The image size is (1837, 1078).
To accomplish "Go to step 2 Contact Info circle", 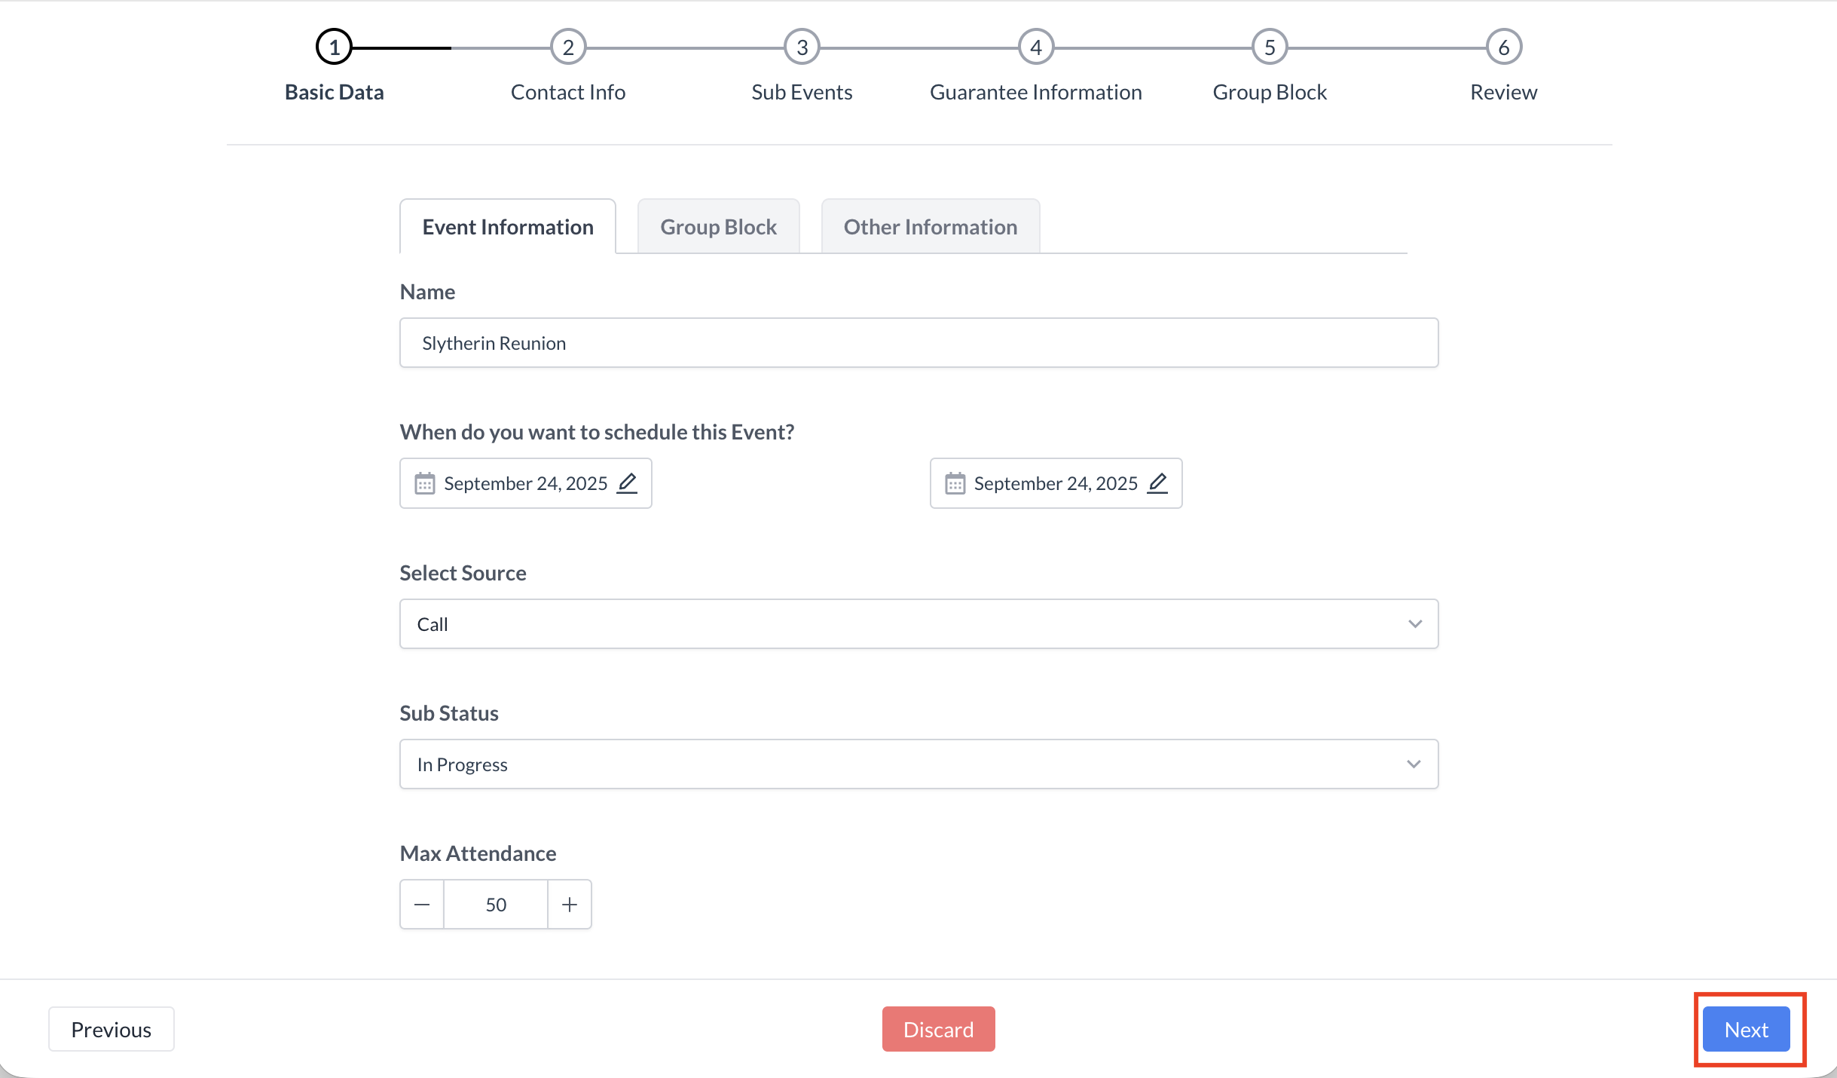I will [x=568, y=47].
